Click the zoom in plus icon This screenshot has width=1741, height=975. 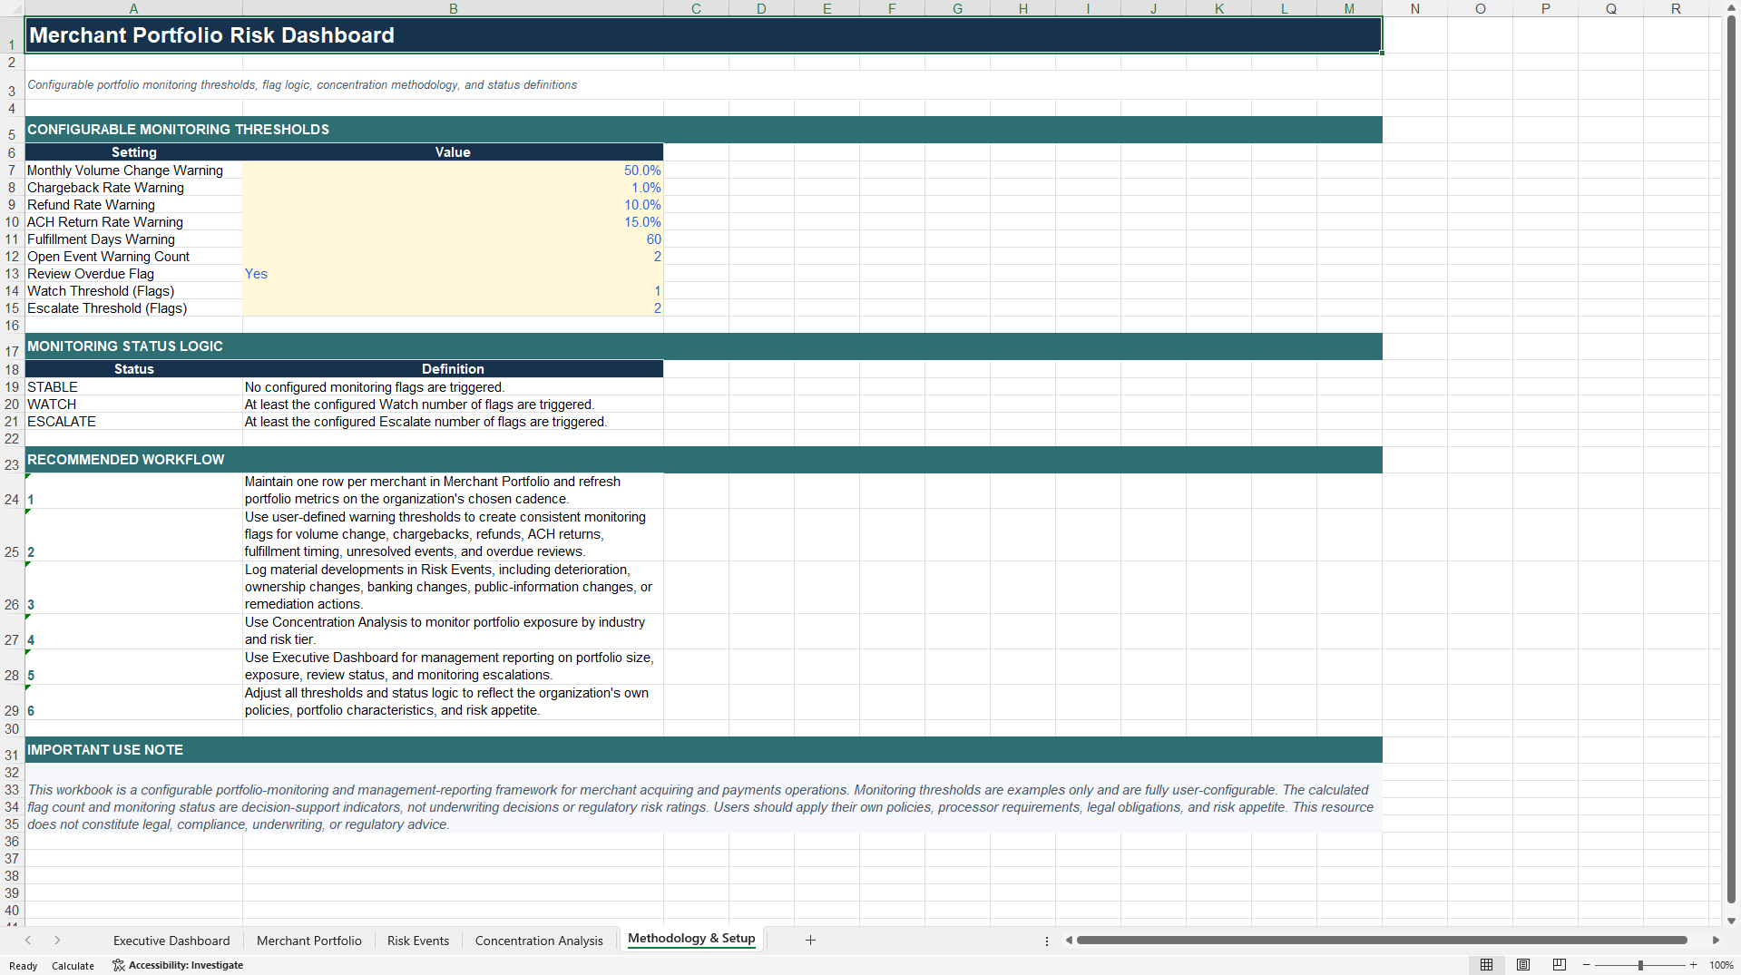tap(1693, 965)
